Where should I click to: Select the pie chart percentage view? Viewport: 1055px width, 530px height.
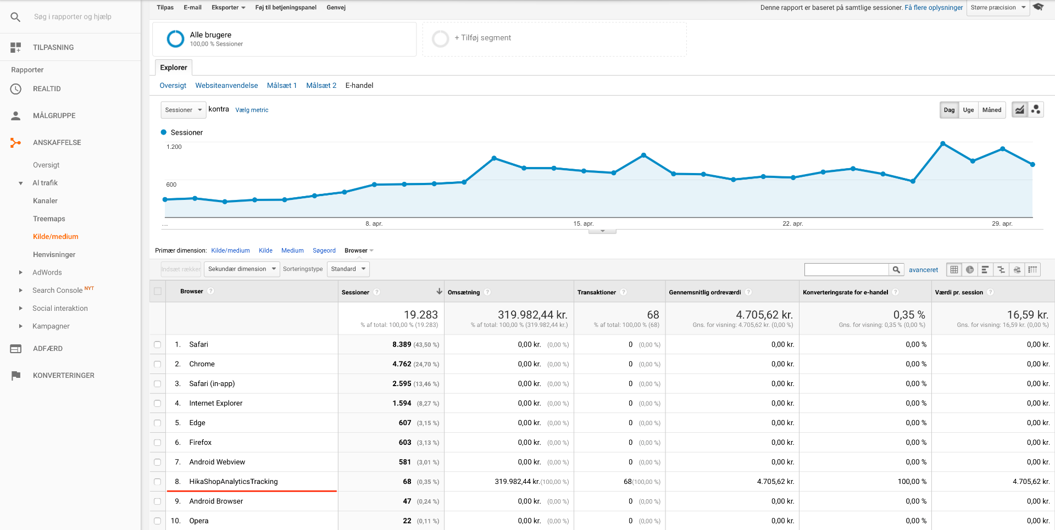point(970,270)
